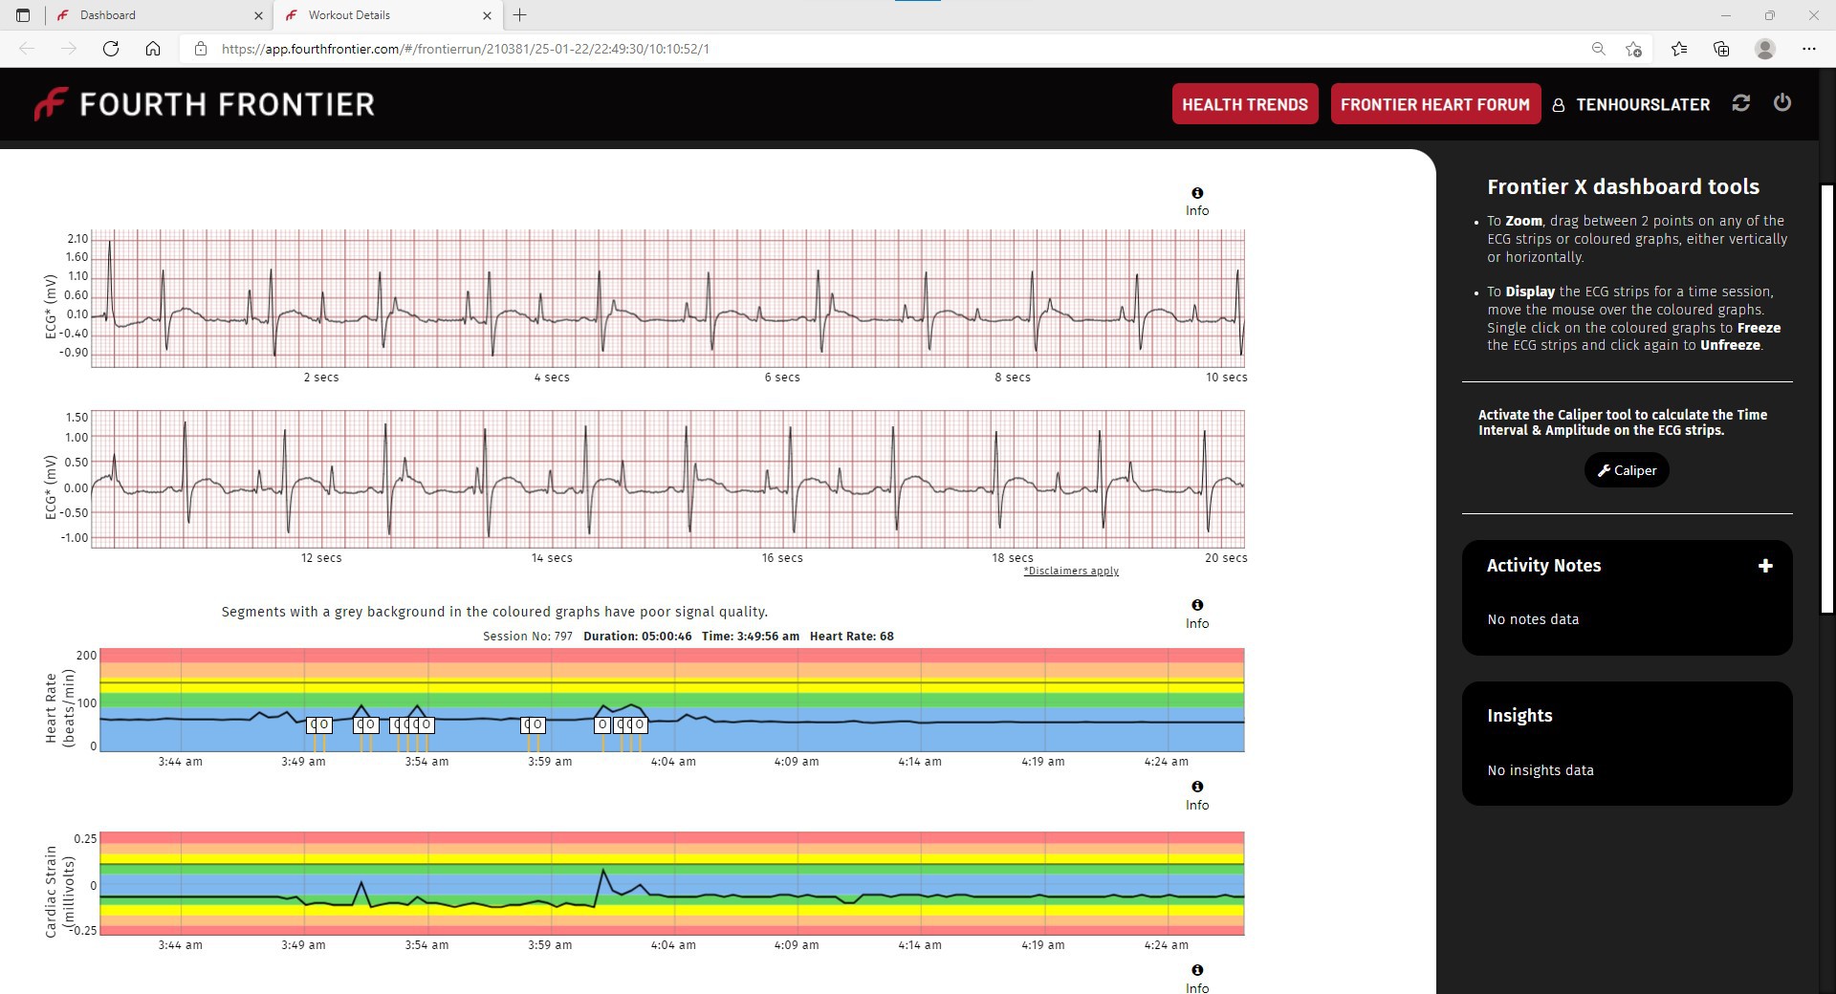
Task: Click heart rate graph at 3:59 am marker
Action: pos(551,720)
